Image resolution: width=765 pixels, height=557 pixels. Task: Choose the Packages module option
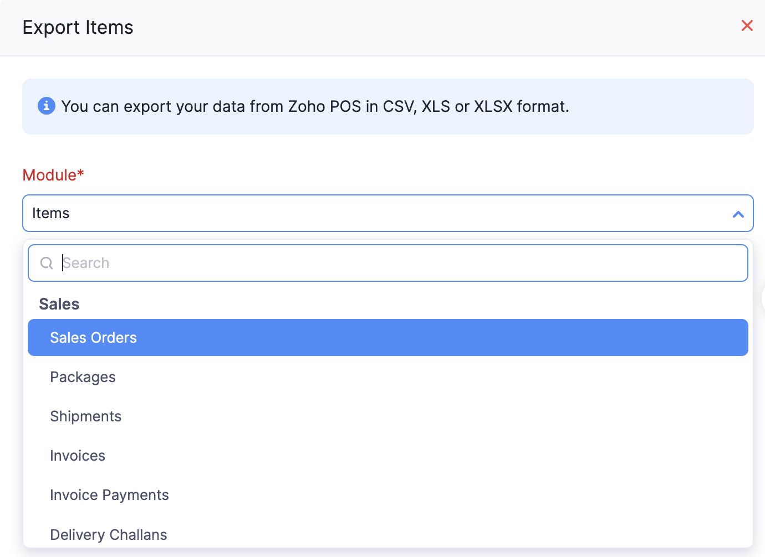[83, 377]
